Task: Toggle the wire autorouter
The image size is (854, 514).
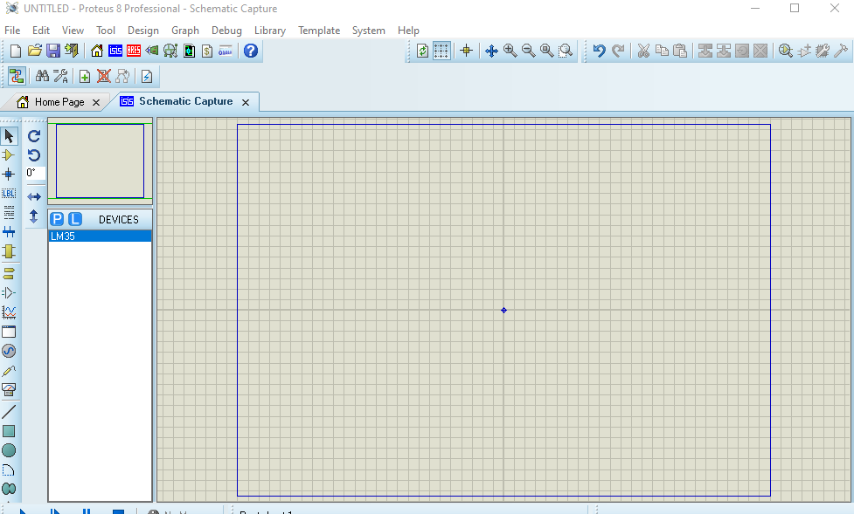Action: point(17,76)
